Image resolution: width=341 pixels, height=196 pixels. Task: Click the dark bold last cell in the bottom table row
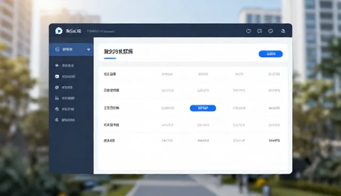[x=274, y=141]
